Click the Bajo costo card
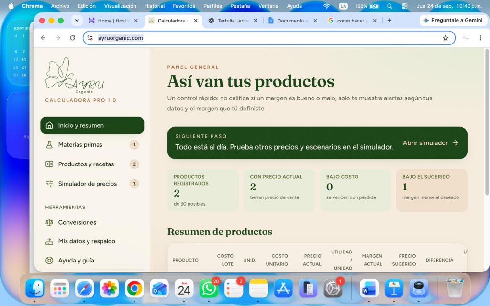 [x=356, y=190]
